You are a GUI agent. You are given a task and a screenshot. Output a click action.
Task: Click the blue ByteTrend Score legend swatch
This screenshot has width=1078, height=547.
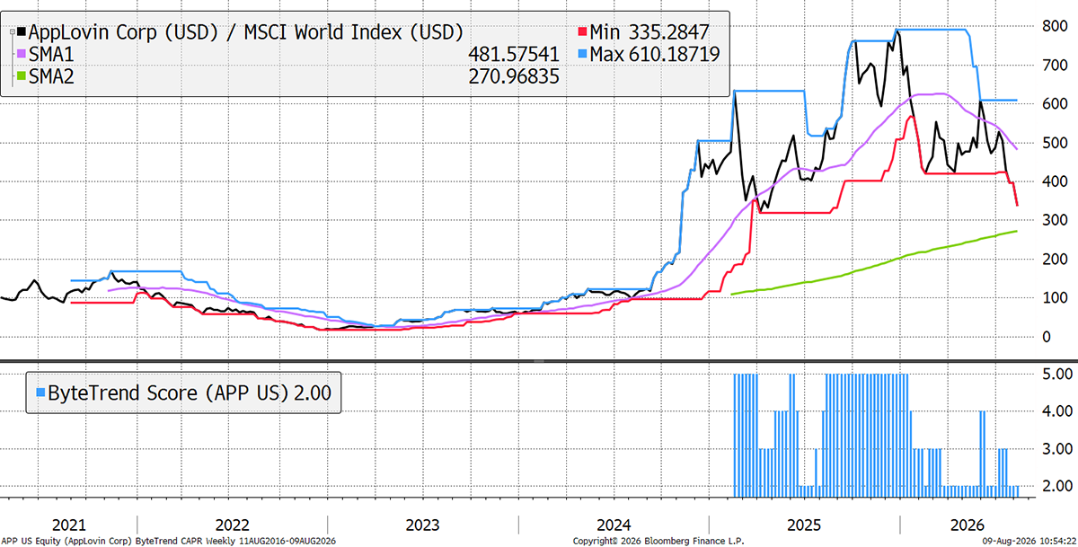coord(40,393)
